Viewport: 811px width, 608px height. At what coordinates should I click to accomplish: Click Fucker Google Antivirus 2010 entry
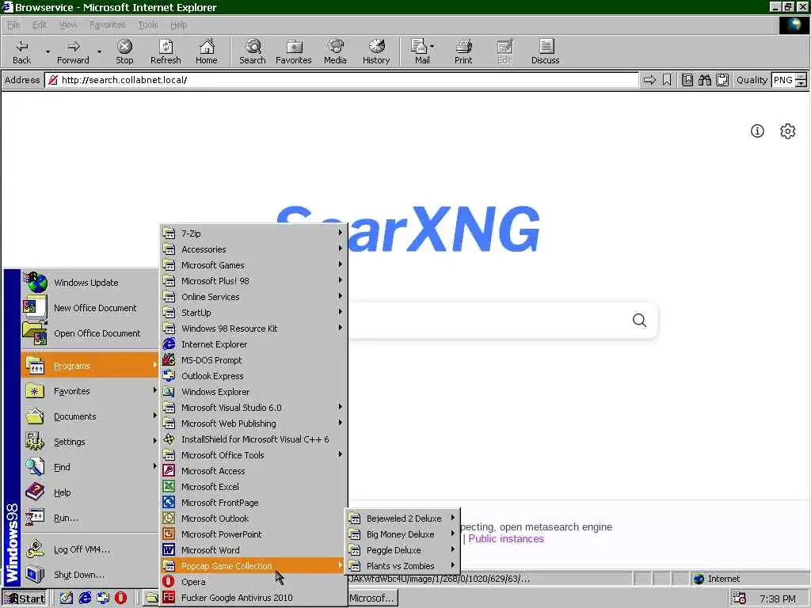[253, 598]
